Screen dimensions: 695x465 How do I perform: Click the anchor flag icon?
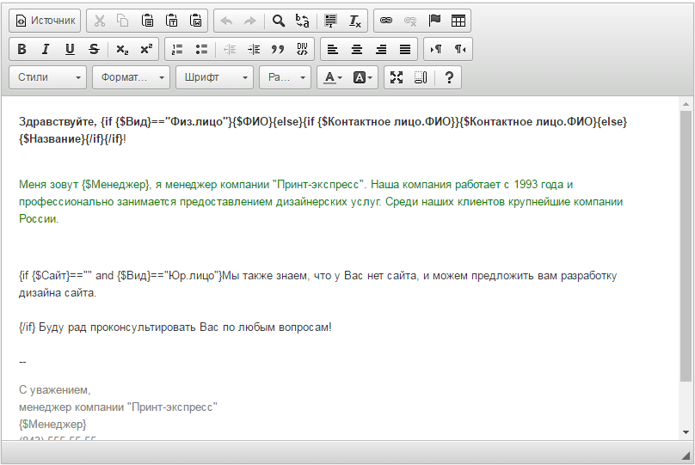pyautogui.click(x=434, y=20)
